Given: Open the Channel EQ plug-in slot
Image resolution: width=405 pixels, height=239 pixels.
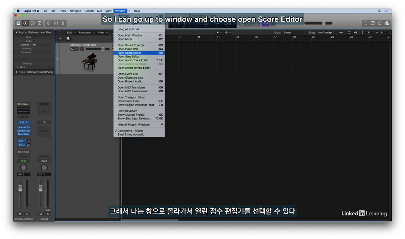Looking at the screenshot, I should click(23, 127).
